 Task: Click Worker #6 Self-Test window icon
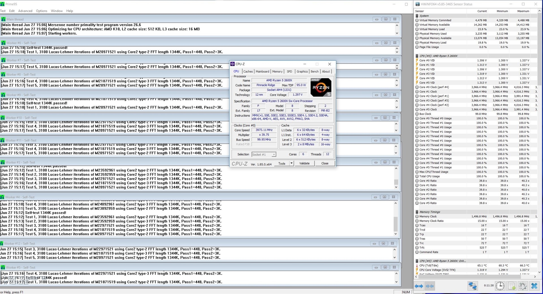(x=3, y=43)
